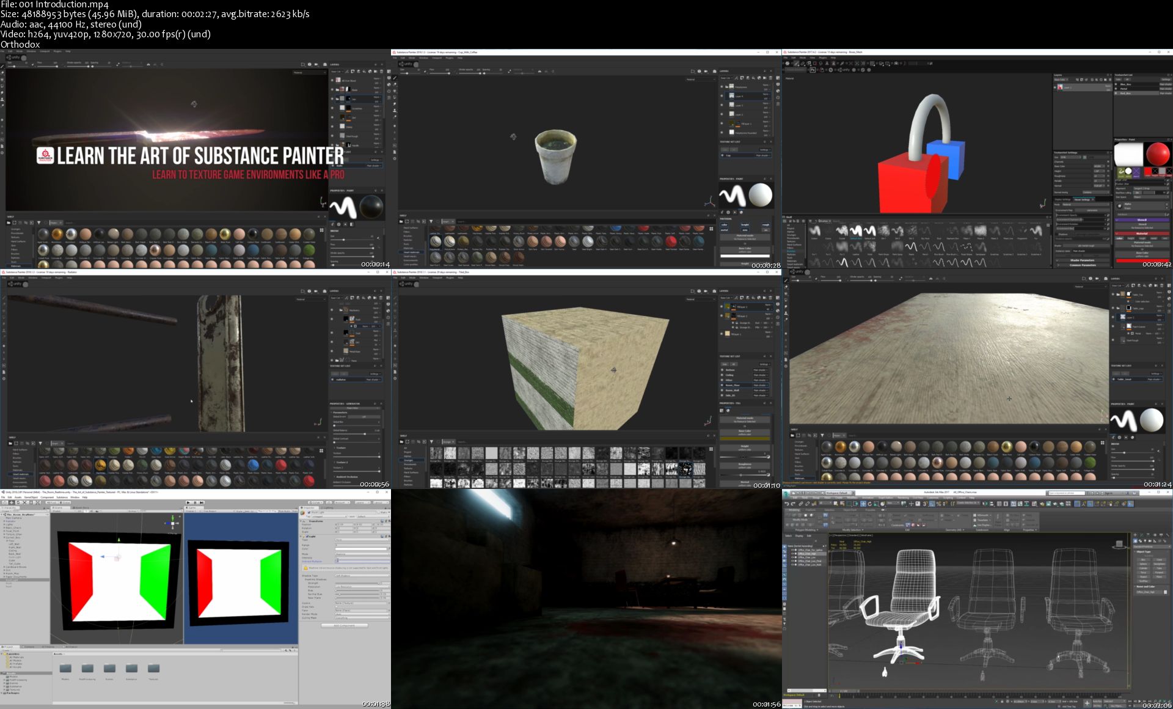
Task: Click Sign In in 3ds Max title bar
Action: 1108,493
